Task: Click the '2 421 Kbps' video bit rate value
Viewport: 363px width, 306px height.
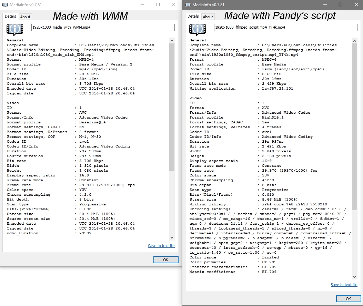Action: (274, 146)
